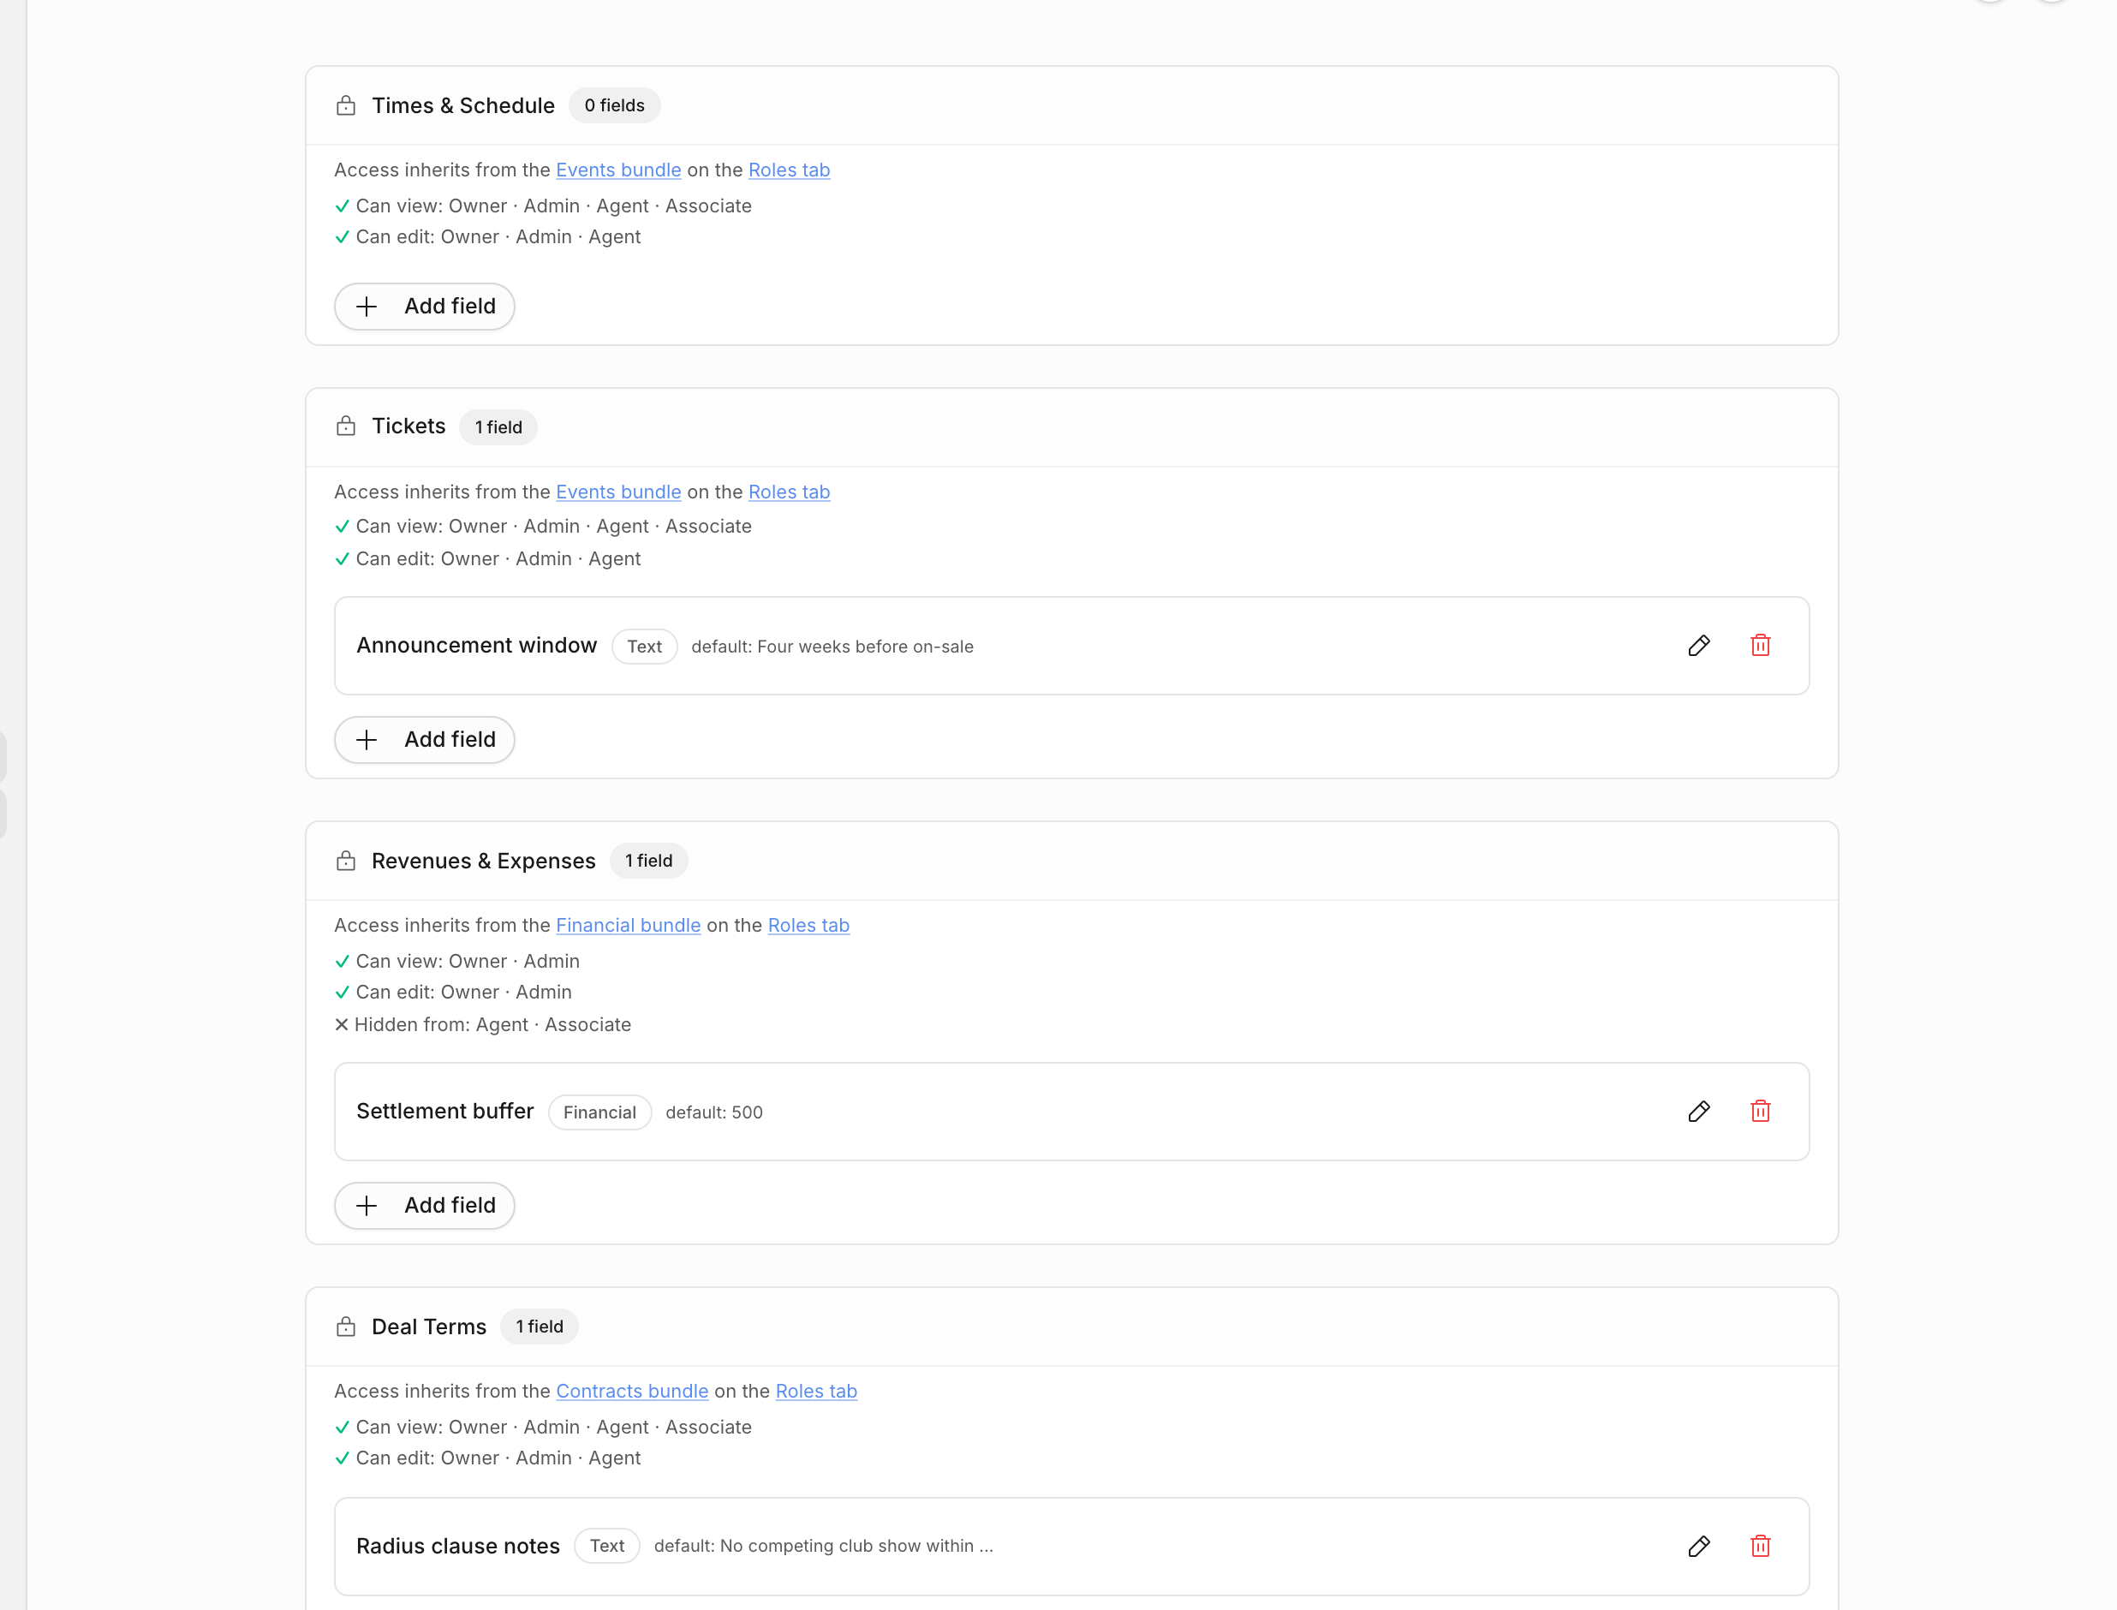Screen dimensions: 2117x1610
Task: Click 'Can view: Owner · Admin' in Revenues section
Action: pyautogui.click(x=457, y=961)
